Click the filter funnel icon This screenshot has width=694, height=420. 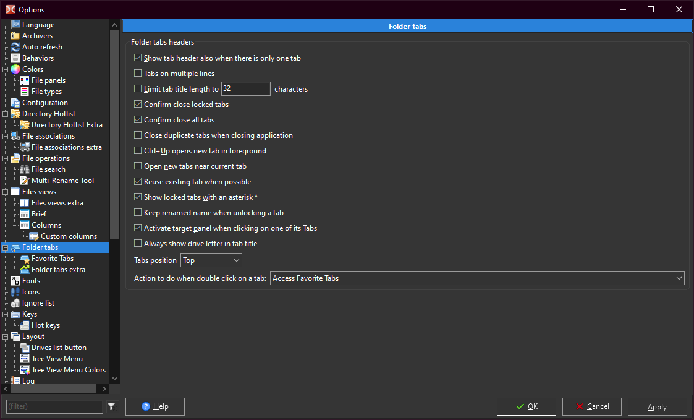pyautogui.click(x=111, y=406)
